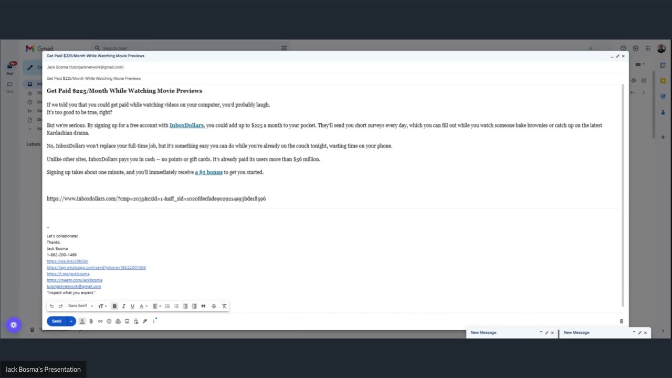Remove formatting from selection
This screenshot has height=378, width=672.
coord(224,306)
